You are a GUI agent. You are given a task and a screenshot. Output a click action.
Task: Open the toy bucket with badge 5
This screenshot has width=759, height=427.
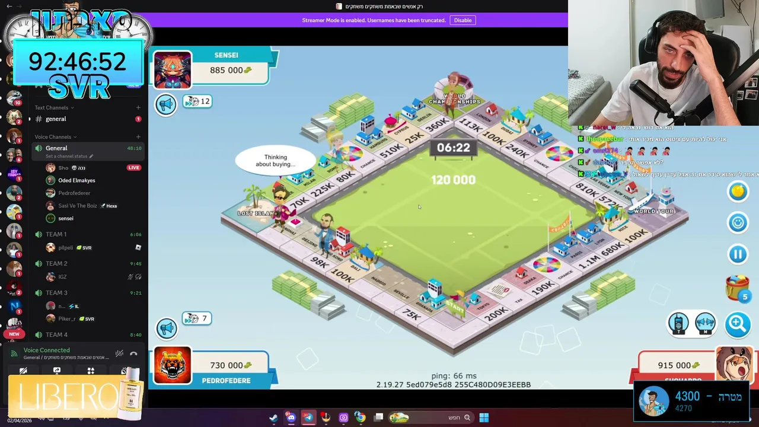click(x=738, y=288)
